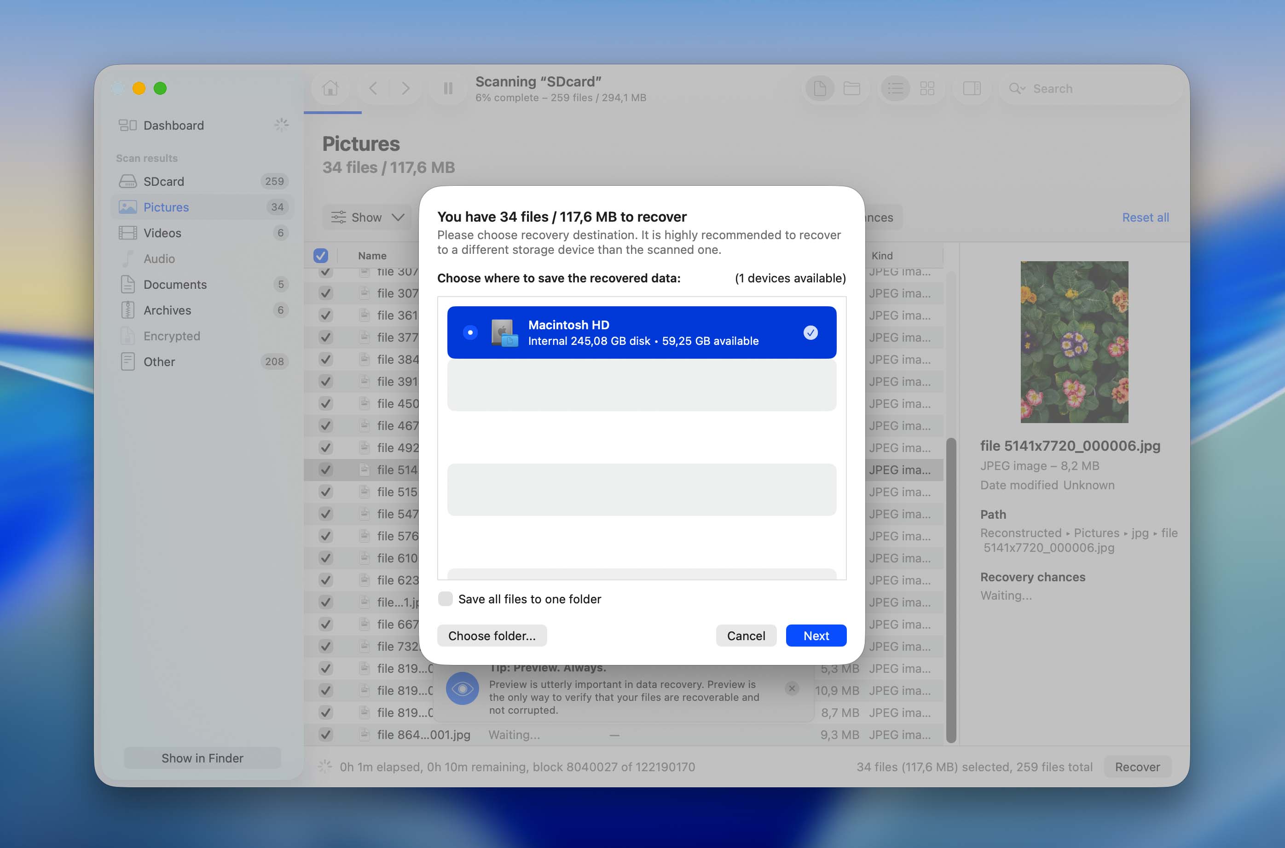The image size is (1285, 848).
Task: Open the Other category
Action: click(x=202, y=362)
